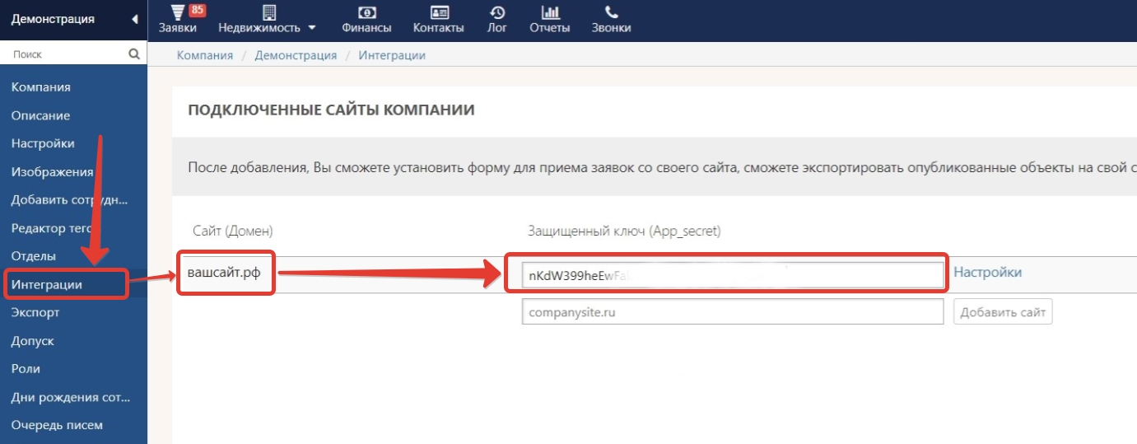1137x444 pixels.
Task: Open Роли in the sidebar menu
Action: point(26,369)
